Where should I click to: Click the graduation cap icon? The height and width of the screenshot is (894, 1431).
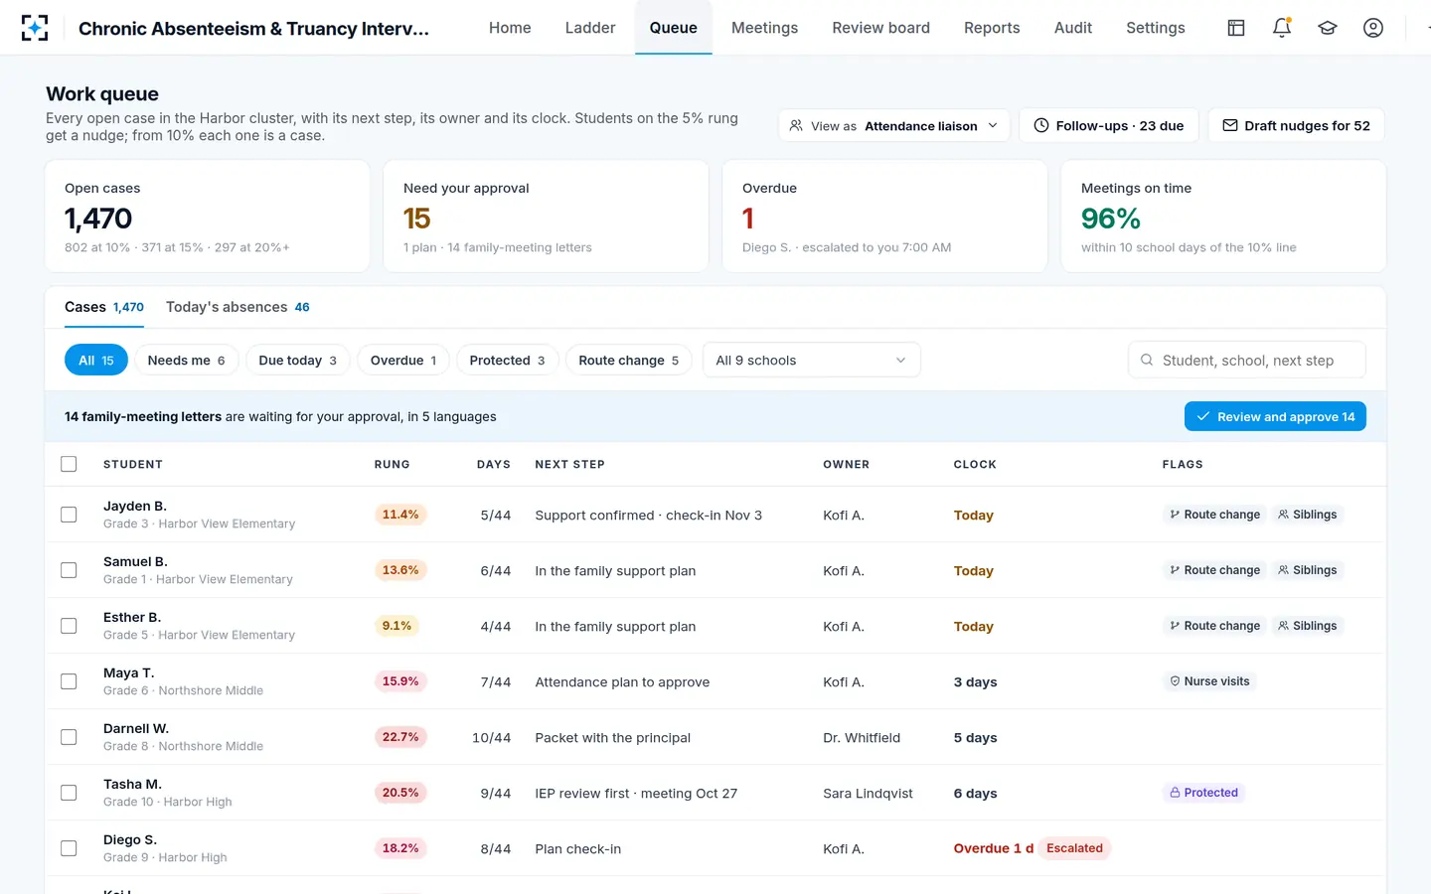click(x=1328, y=28)
